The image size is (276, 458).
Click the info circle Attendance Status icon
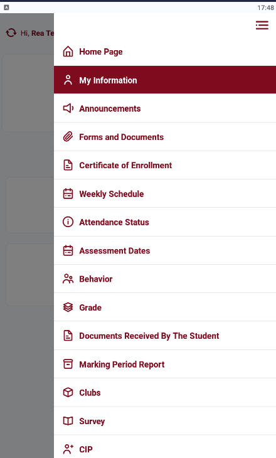pyautogui.click(x=68, y=222)
